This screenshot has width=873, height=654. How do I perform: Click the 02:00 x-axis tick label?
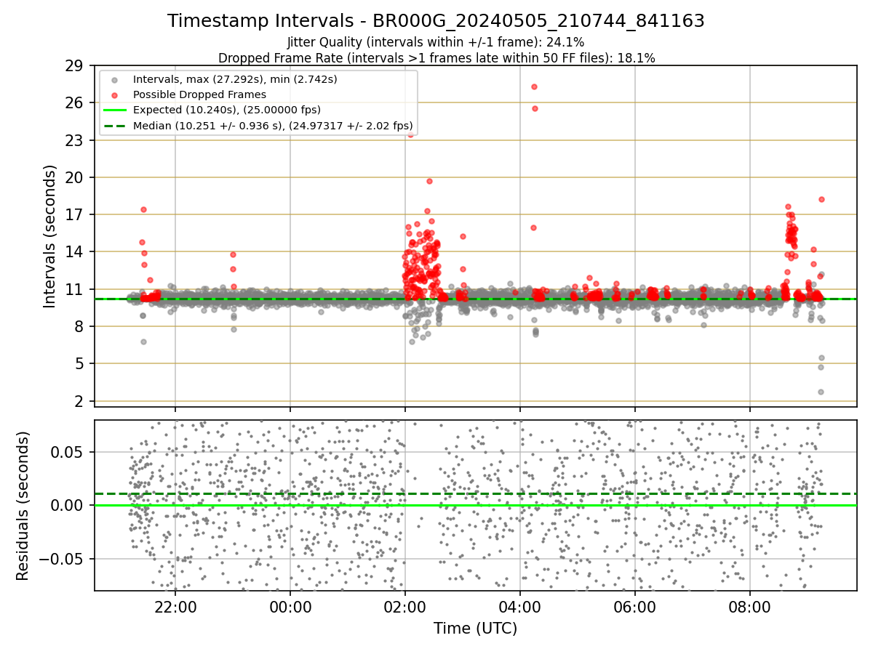(404, 606)
